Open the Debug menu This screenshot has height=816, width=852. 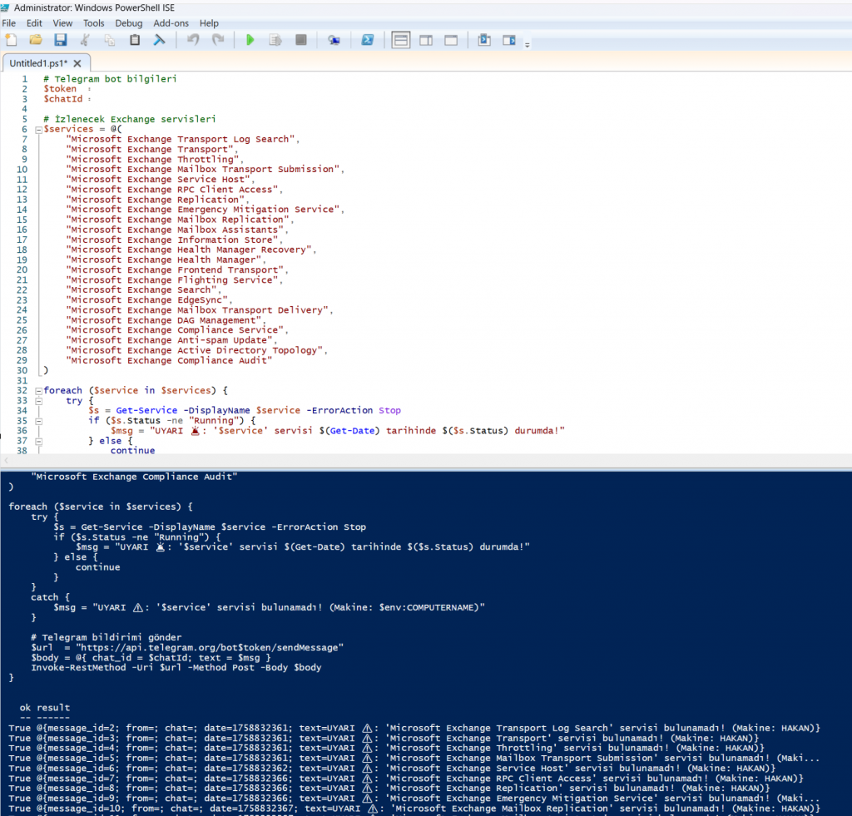click(x=129, y=23)
